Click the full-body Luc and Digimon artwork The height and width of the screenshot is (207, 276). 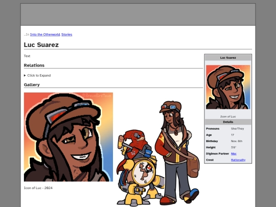point(158,153)
